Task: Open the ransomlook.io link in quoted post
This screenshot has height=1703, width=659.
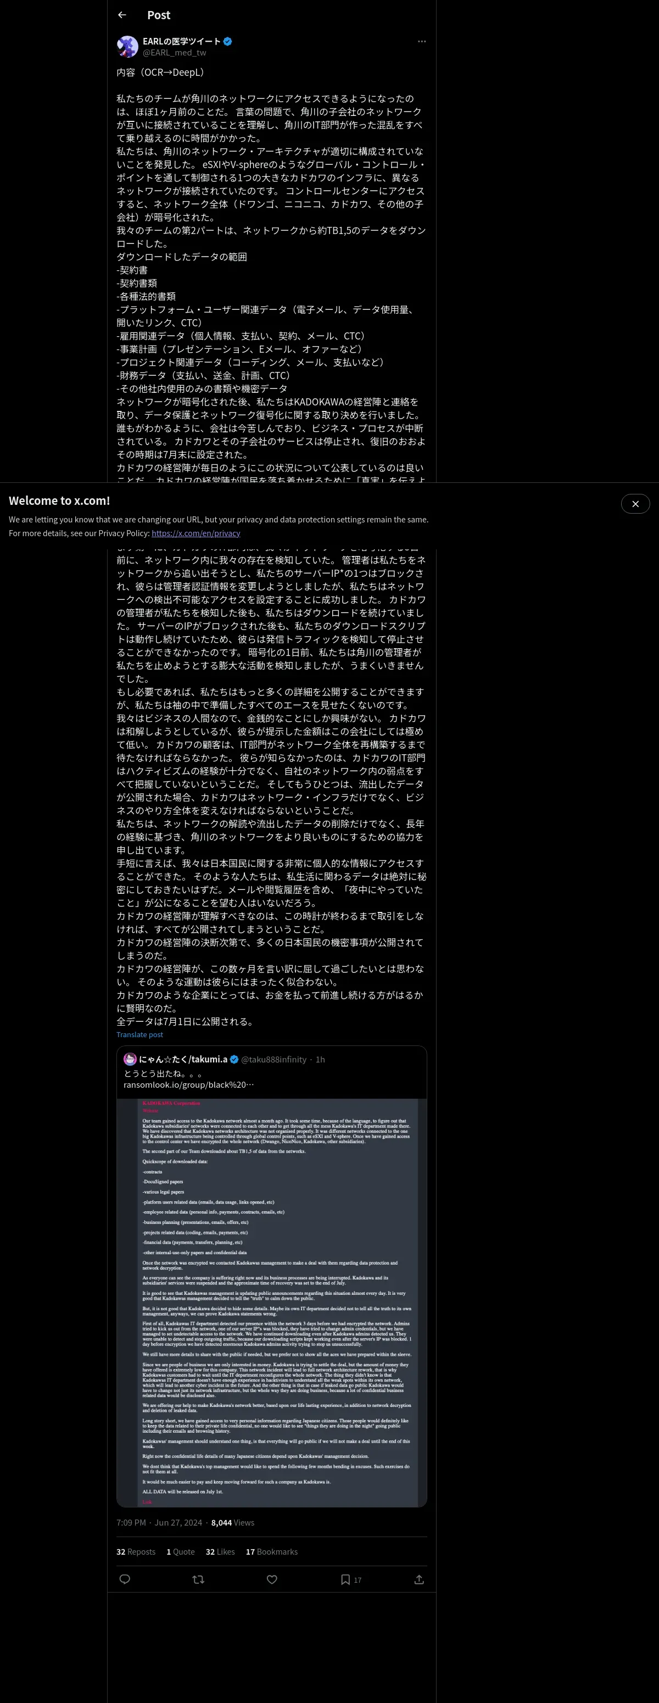Action: (188, 1084)
